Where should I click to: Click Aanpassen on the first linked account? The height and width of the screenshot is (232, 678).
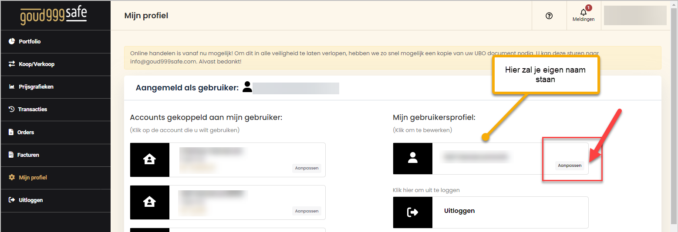click(x=307, y=168)
